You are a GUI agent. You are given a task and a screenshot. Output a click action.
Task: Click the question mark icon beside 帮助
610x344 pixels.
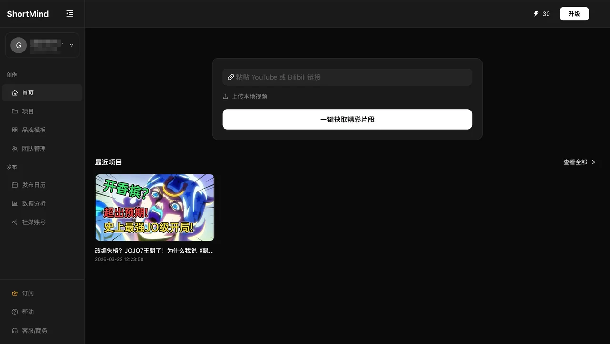15,312
